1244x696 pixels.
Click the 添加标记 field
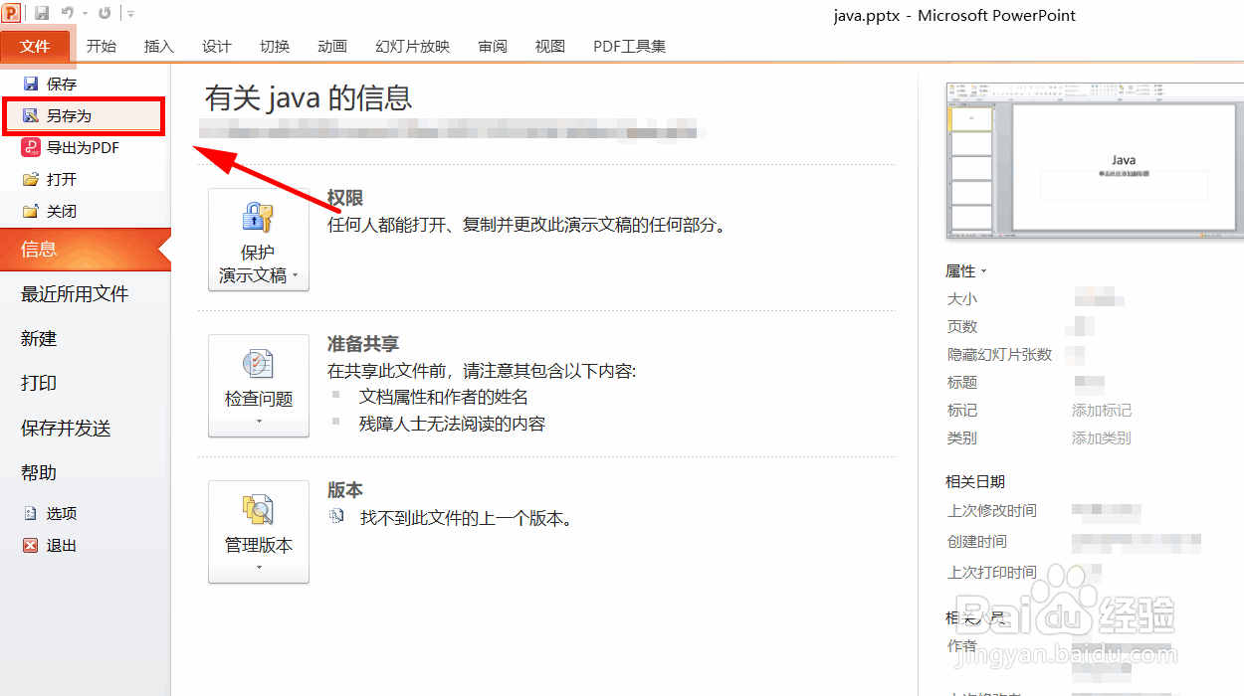tap(1102, 411)
